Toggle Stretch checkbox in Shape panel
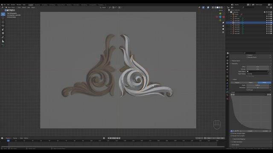This screenshot has width=273, height=153. point(247,55)
